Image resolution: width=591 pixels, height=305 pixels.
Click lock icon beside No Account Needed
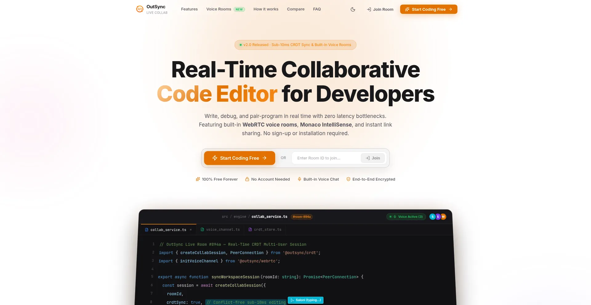pos(247,179)
